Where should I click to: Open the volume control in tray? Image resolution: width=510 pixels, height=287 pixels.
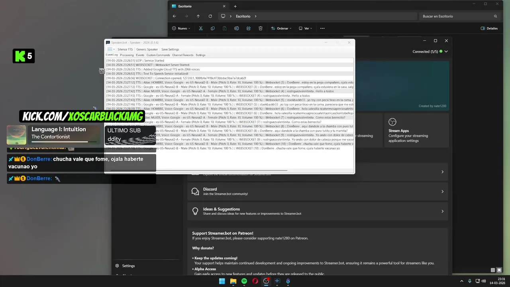pyautogui.click(x=484, y=281)
